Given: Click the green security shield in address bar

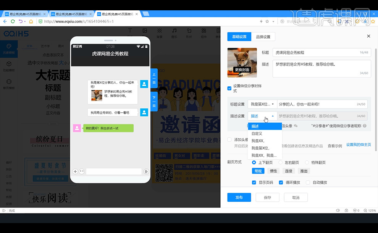Looking at the screenshot, I should 40,21.
